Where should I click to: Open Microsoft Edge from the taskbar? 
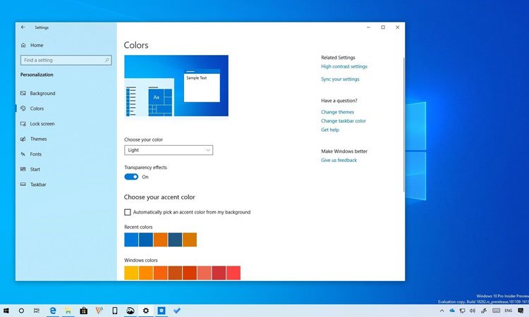(53, 310)
